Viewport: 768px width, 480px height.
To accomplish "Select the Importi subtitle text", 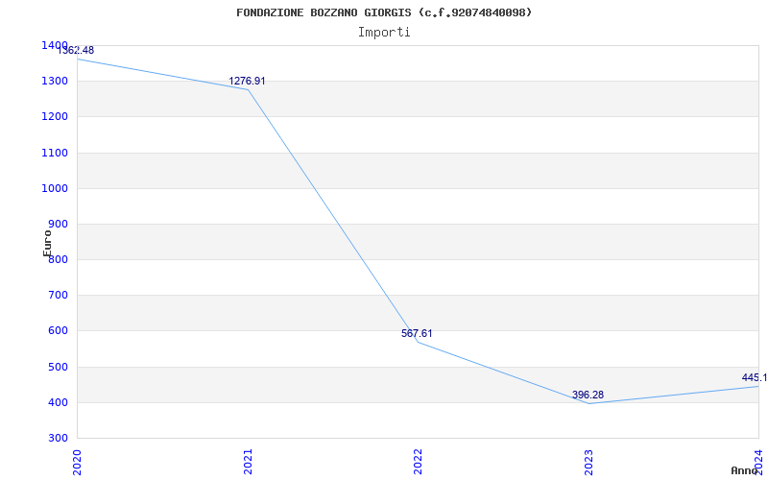I will pos(384,33).
